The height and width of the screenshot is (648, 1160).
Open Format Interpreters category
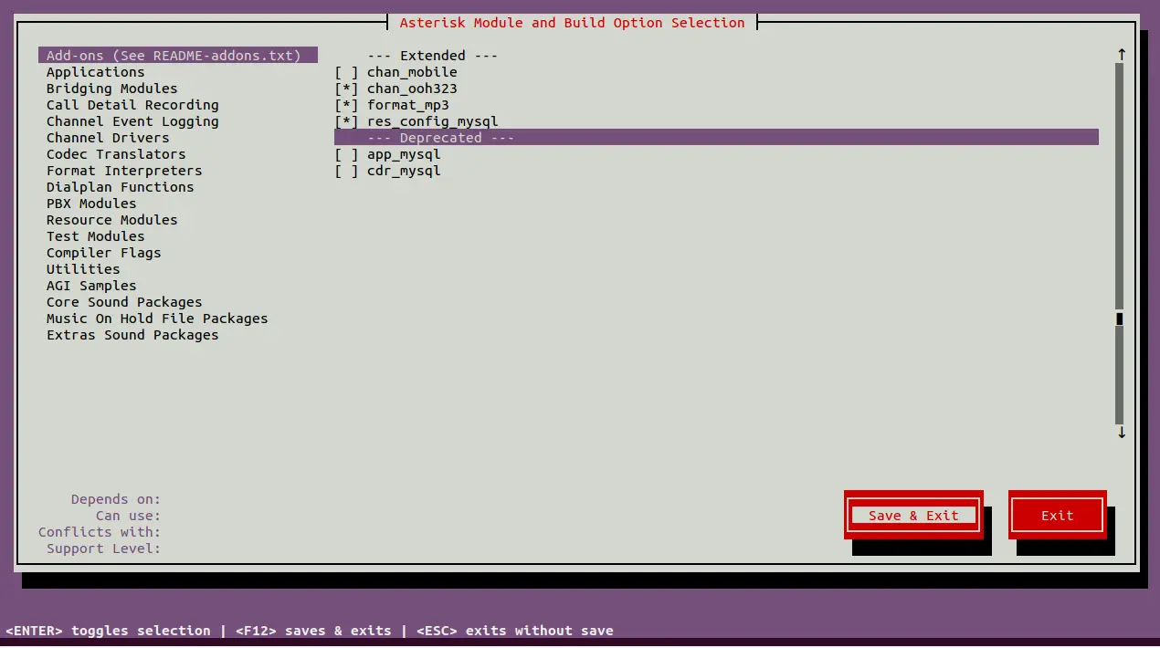tap(124, 171)
